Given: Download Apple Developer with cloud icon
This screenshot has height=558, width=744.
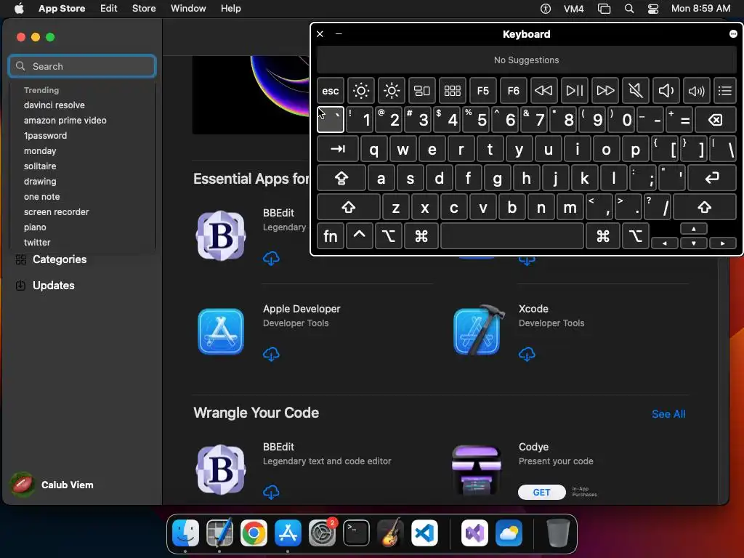Looking at the screenshot, I should tap(271, 354).
